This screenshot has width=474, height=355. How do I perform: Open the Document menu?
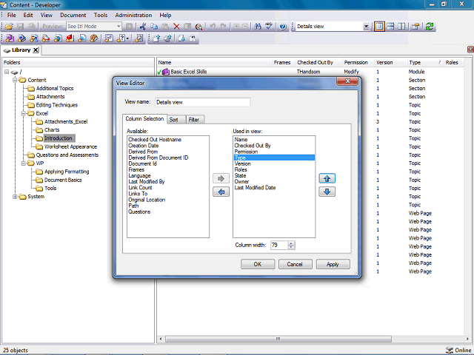73,15
